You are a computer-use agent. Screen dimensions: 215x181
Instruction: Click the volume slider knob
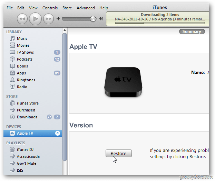pos(93,19)
